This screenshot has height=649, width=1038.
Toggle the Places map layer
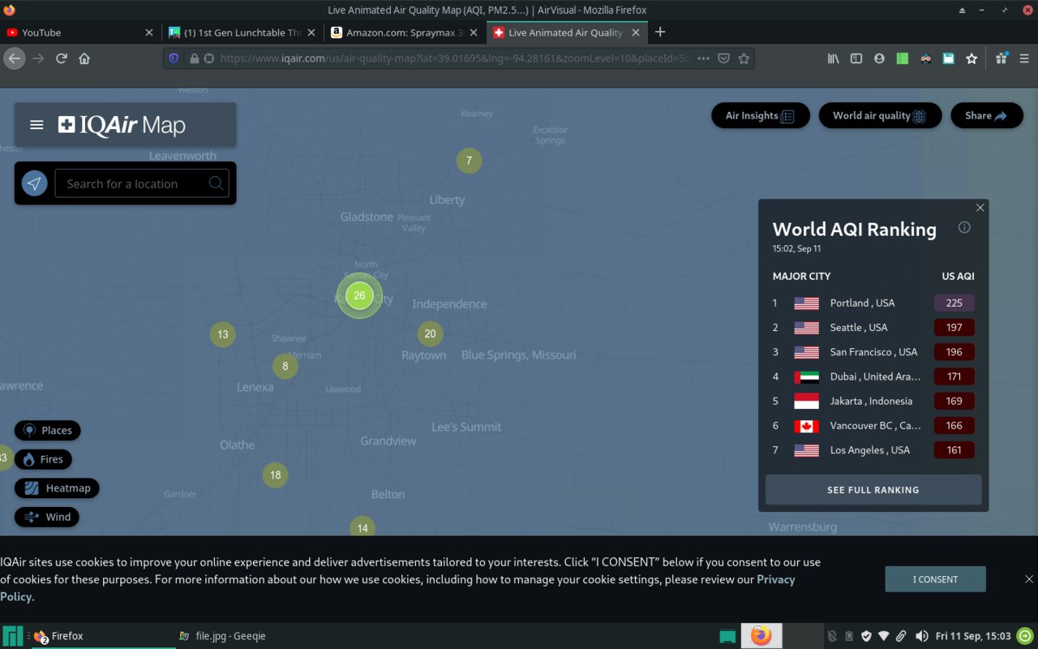coord(47,430)
